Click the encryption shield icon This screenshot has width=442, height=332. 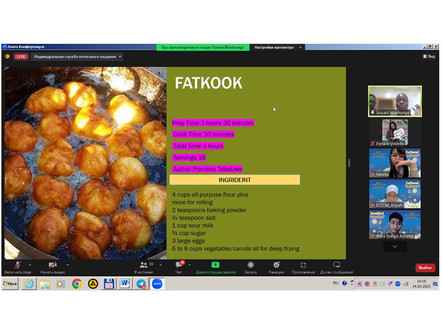(x=8, y=56)
